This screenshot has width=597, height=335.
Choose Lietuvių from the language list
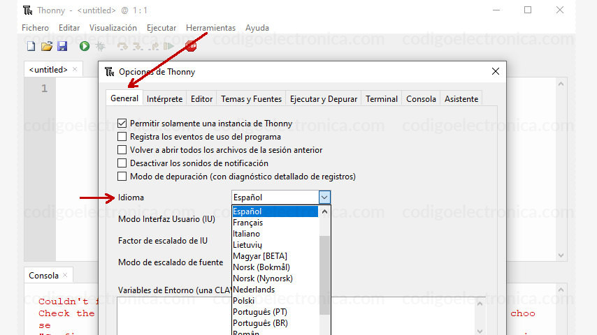(275, 245)
